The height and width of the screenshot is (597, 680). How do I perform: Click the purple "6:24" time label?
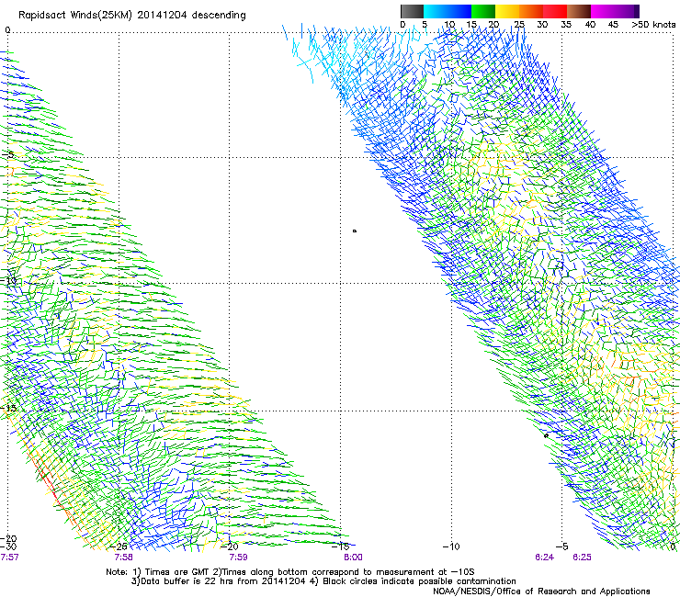tap(544, 557)
